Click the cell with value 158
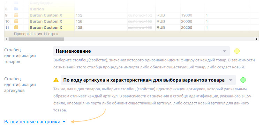This screenshot has height=128, width=263. pyautogui.click(x=101, y=28)
